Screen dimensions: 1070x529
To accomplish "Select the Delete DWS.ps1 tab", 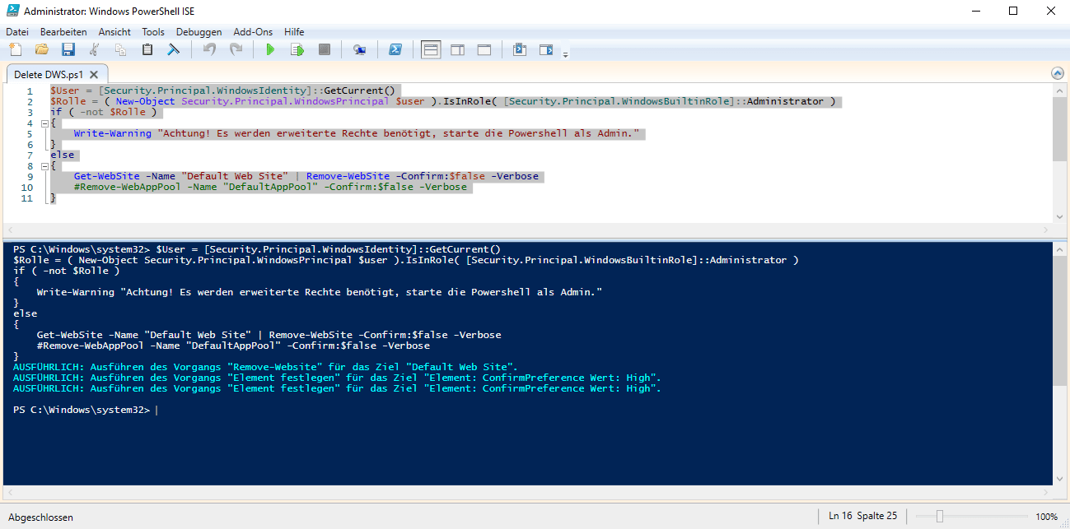I will tap(49, 74).
